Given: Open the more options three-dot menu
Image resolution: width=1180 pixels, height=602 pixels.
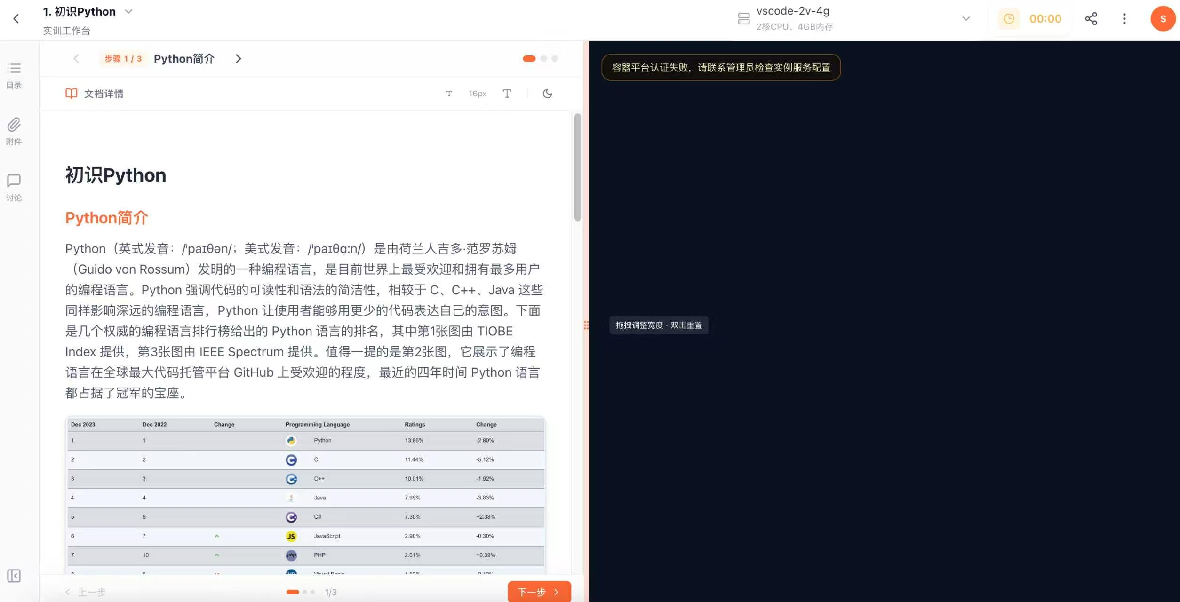Looking at the screenshot, I should 1124,18.
